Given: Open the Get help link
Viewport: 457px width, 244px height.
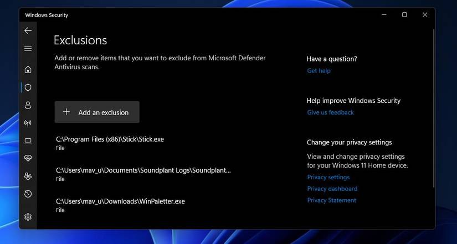Looking at the screenshot, I should pos(319,71).
